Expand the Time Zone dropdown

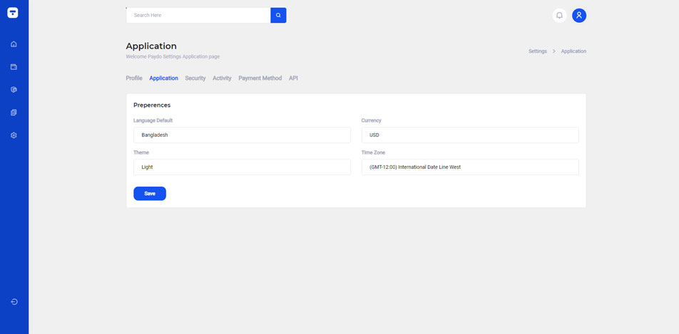[469, 167]
